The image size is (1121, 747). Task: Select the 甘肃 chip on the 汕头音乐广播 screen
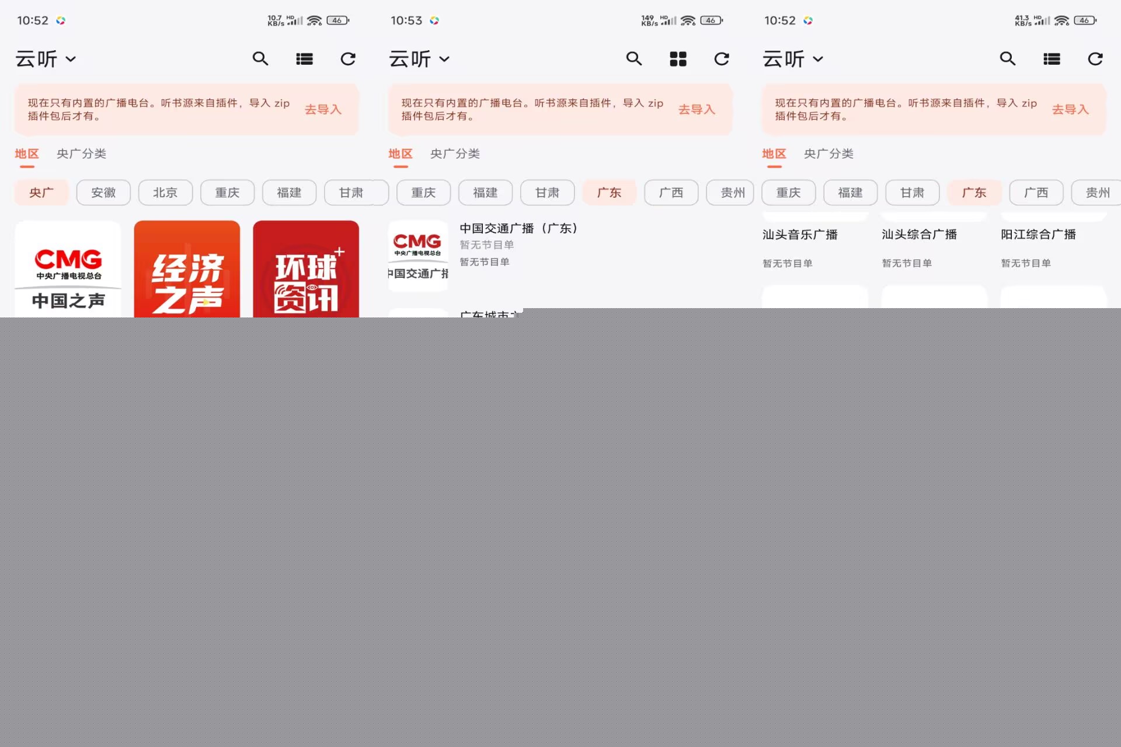(x=912, y=193)
